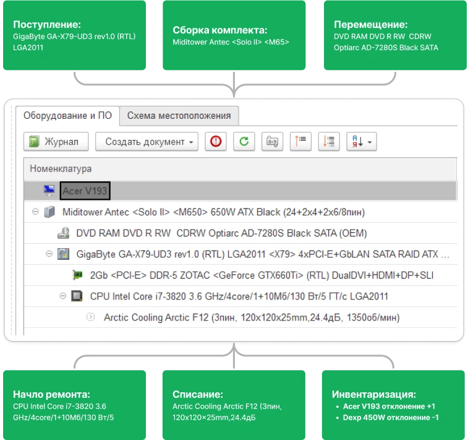Click the Сборка комплекта green card

[234, 35]
